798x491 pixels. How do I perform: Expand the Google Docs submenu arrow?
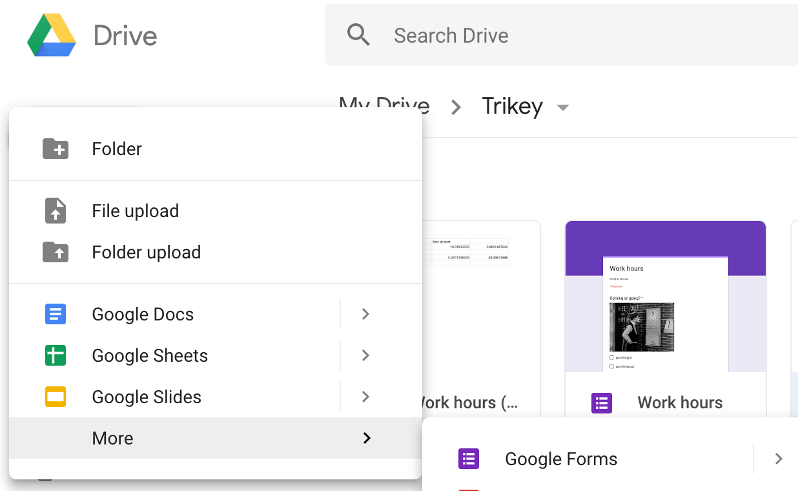pyautogui.click(x=365, y=314)
